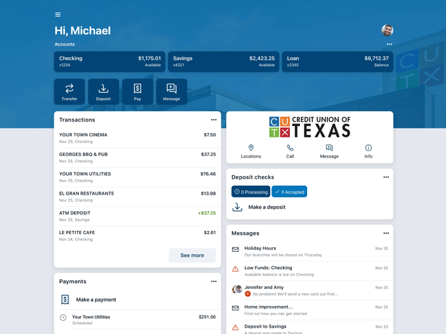The image size is (446, 334).
Task: Tap the Pay quick action
Action: click(138, 92)
